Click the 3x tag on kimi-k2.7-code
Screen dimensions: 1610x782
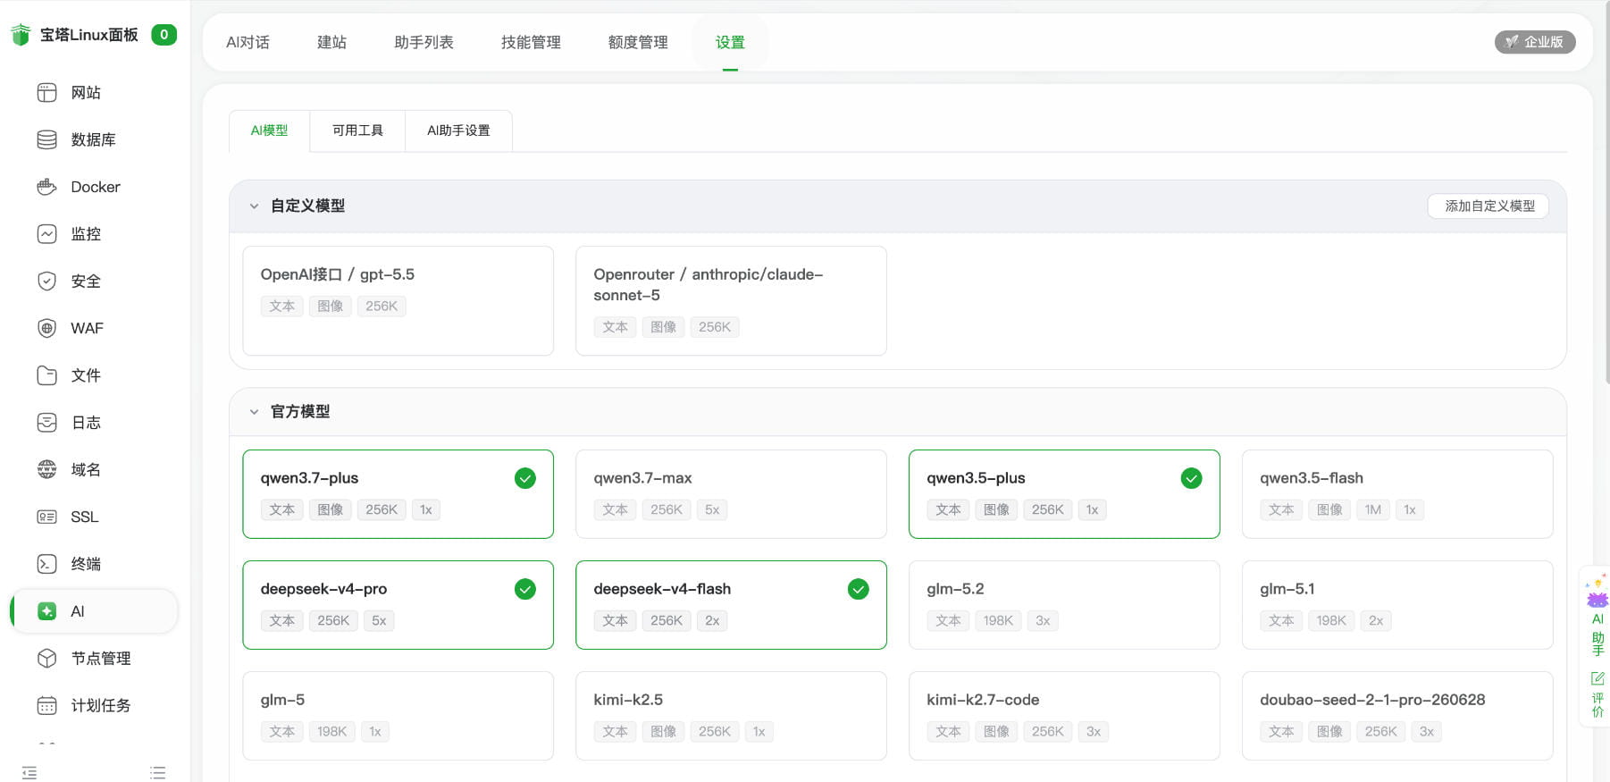(1094, 731)
